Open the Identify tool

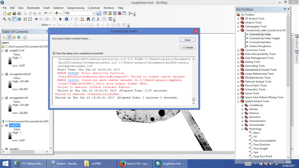coord(66,19)
